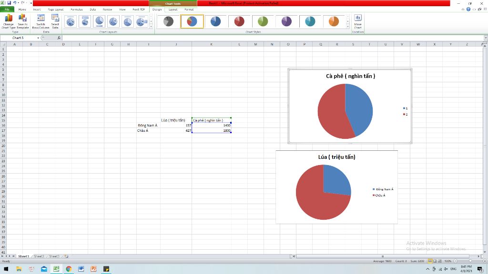Apply the first pie chart layout
488x274 pixels.
(71, 21)
